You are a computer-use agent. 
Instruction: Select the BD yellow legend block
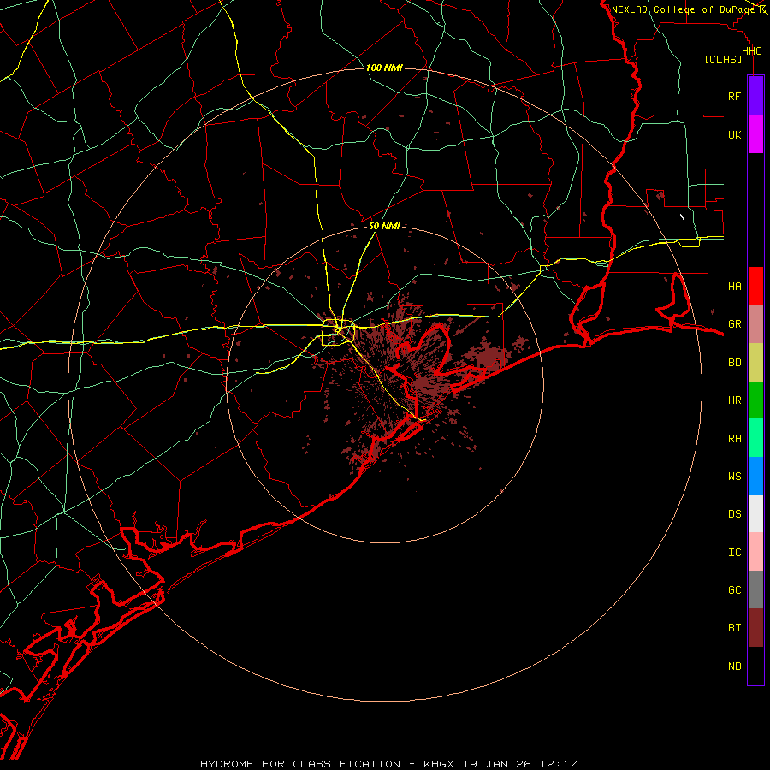pyautogui.click(x=755, y=363)
